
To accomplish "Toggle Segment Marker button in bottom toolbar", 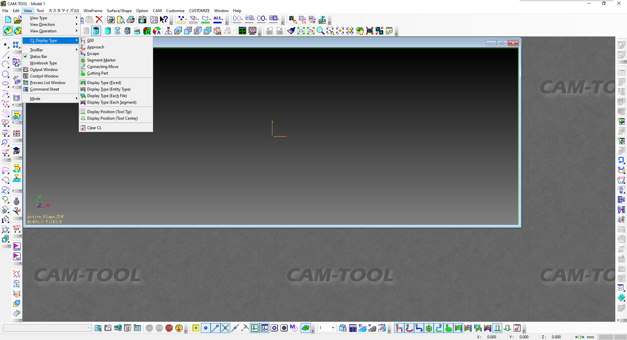I will point(429,328).
